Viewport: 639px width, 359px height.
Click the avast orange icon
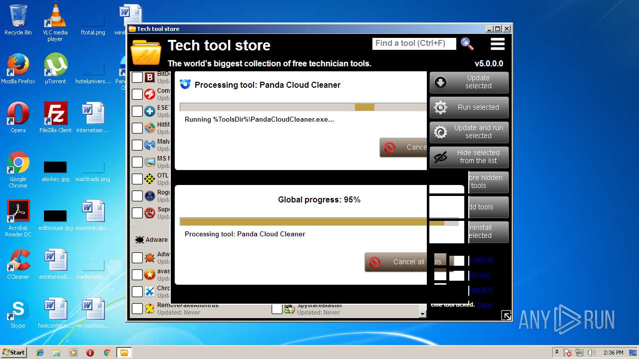click(x=150, y=275)
